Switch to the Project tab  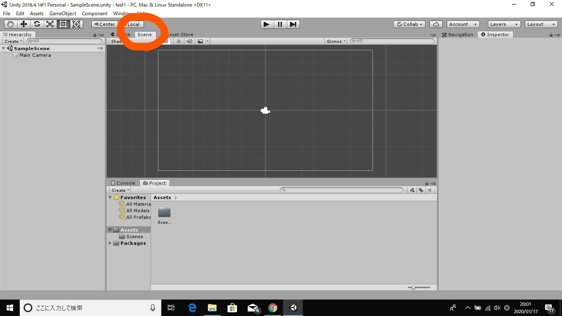click(155, 183)
